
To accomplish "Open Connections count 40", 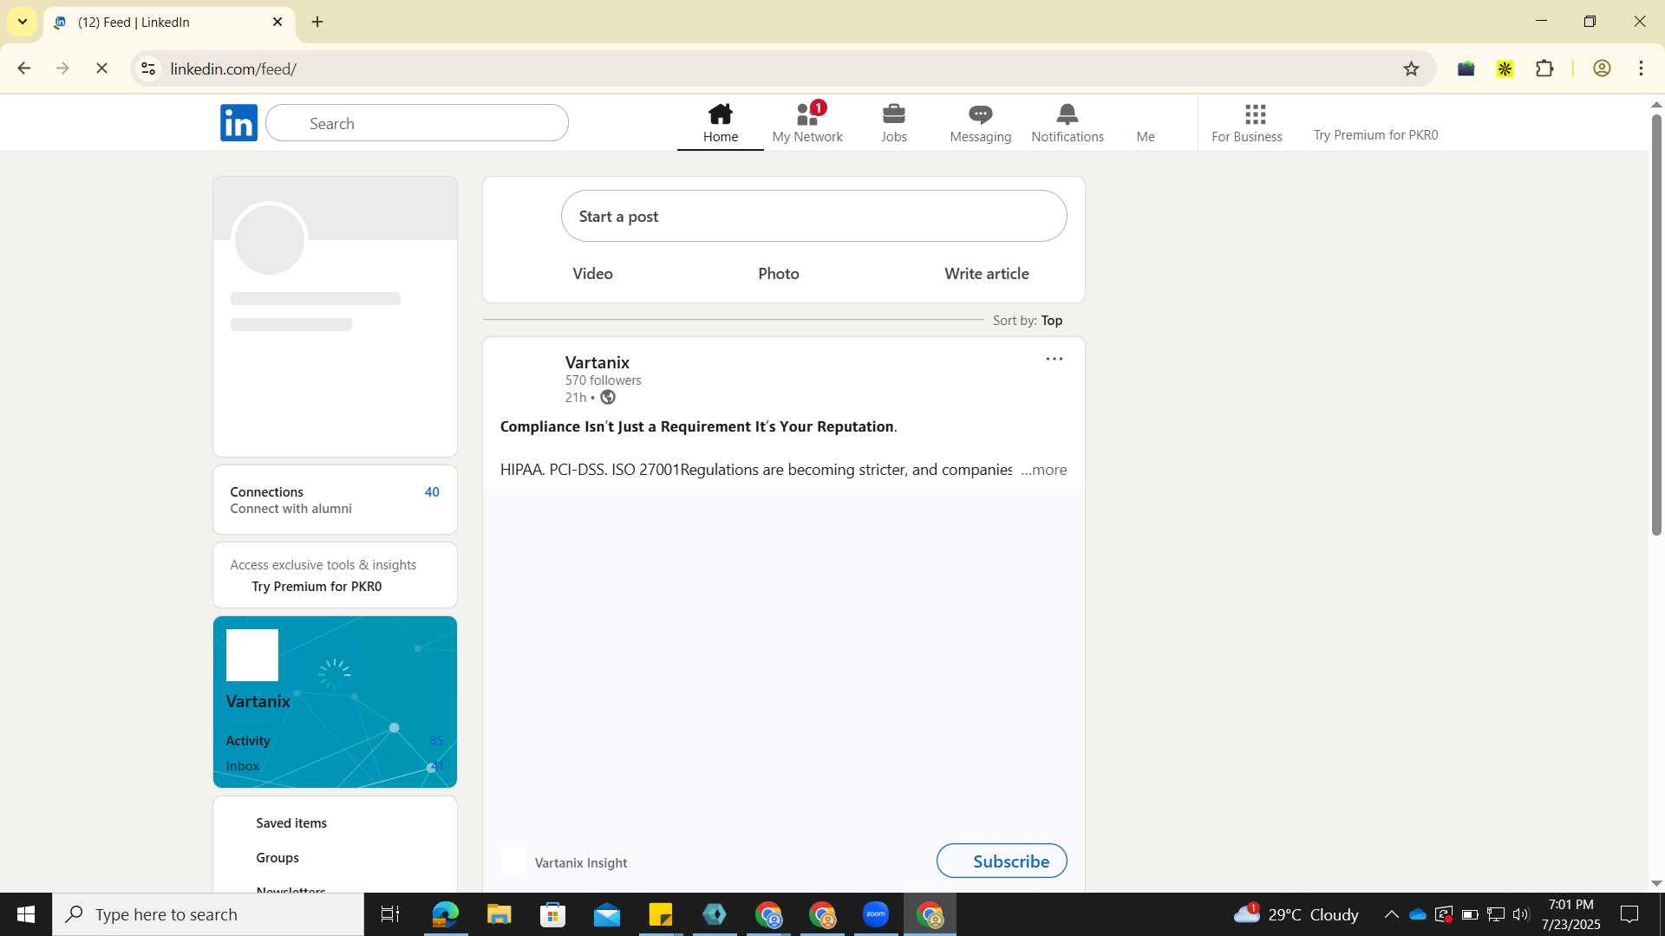I will tap(432, 492).
